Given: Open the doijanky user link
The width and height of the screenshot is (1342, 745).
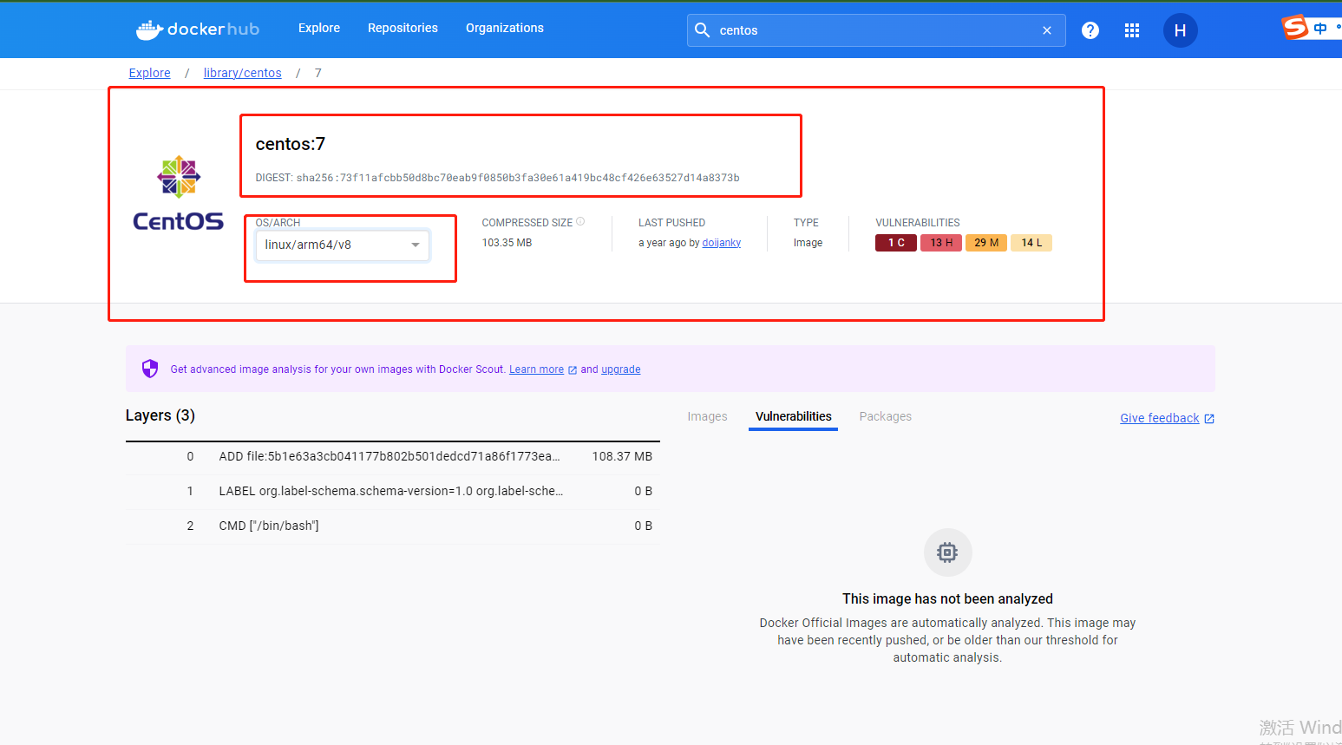Looking at the screenshot, I should 722,243.
